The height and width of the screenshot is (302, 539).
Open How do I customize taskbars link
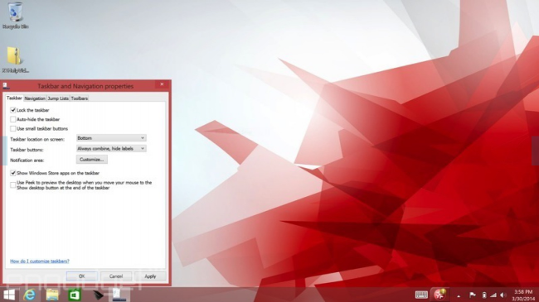pyautogui.click(x=40, y=261)
